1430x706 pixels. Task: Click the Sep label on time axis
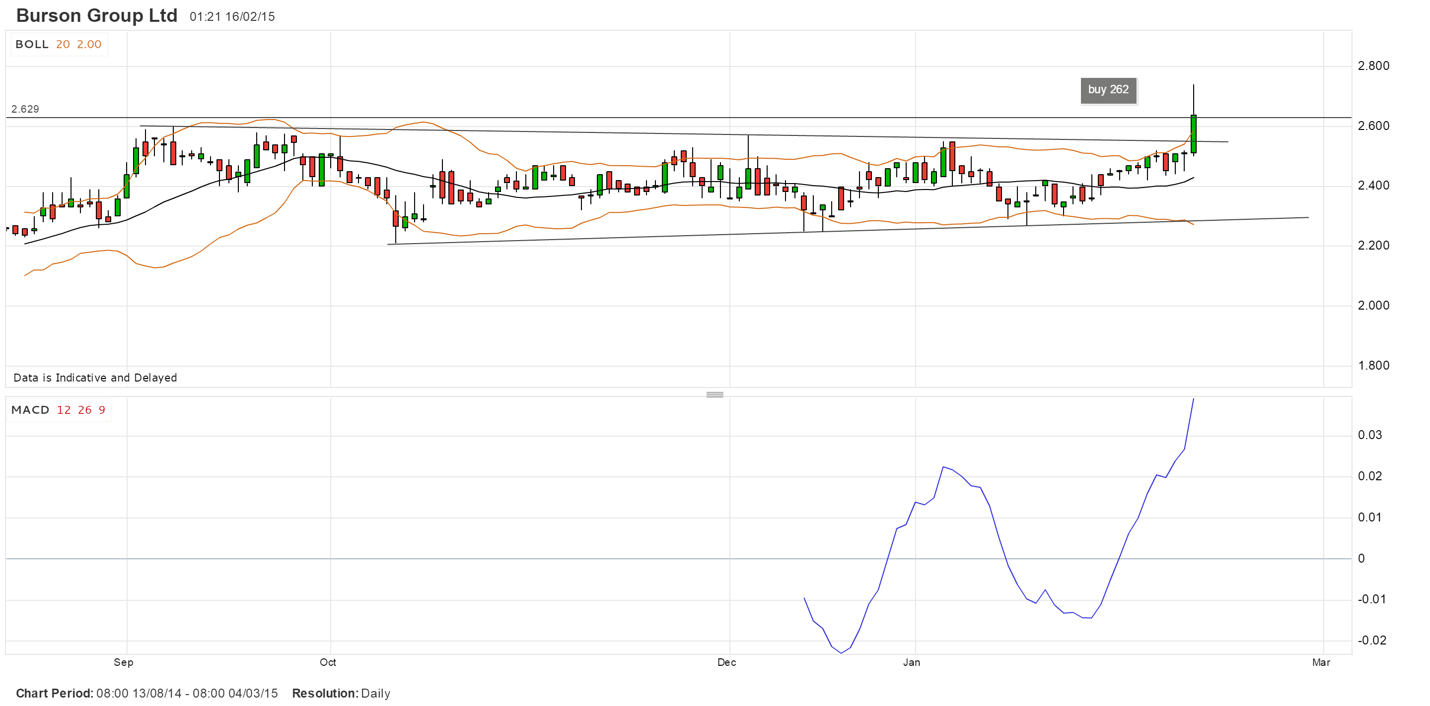pos(123,662)
